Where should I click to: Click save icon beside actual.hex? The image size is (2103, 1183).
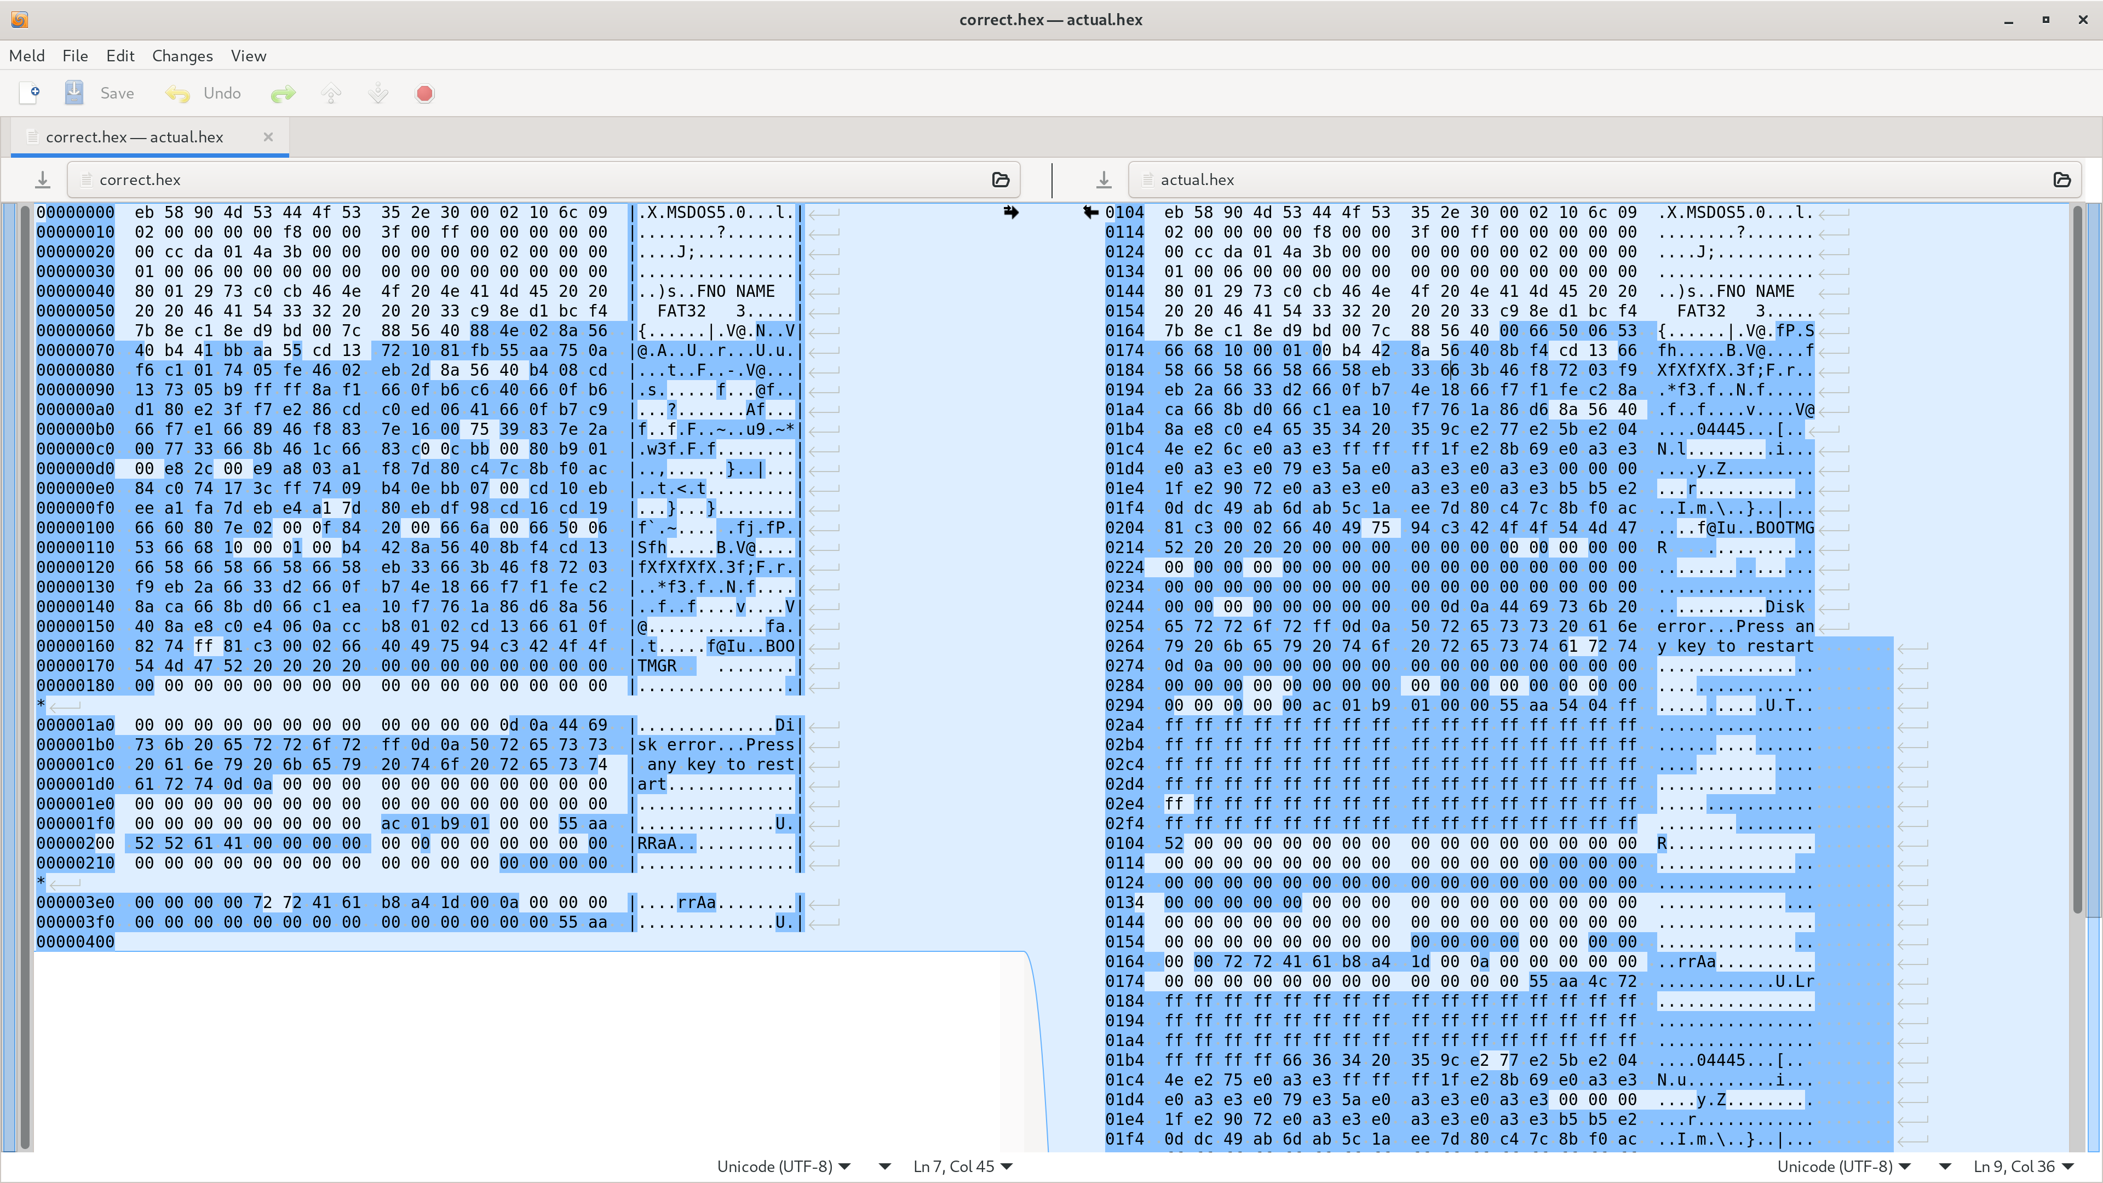(1104, 180)
